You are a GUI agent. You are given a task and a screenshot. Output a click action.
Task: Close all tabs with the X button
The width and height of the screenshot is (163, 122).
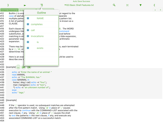pyautogui.click(x=160, y=10)
